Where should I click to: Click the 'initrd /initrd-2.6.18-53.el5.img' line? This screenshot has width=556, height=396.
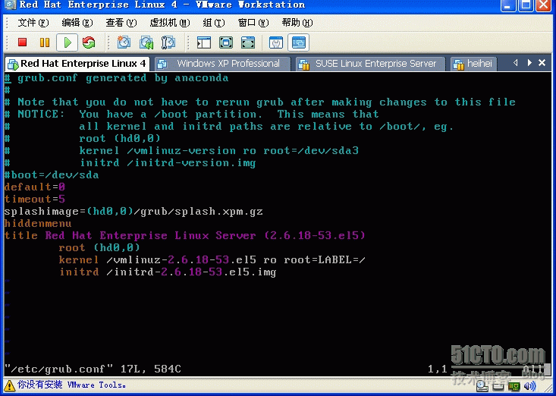168,272
